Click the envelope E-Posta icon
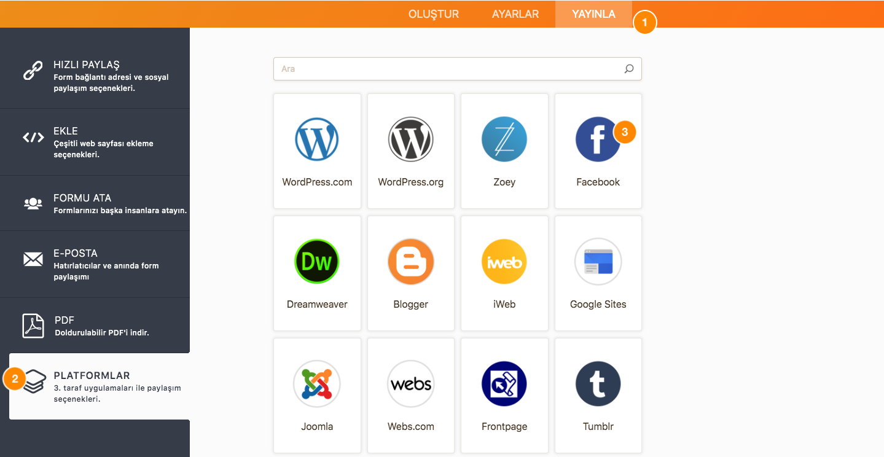Screen dimensions: 884x457 (x=33, y=259)
